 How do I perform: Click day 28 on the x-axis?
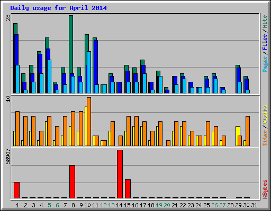click(x=230, y=205)
